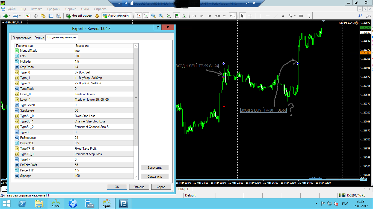Select the text label A tool
The image size is (373, 209).
283,16
